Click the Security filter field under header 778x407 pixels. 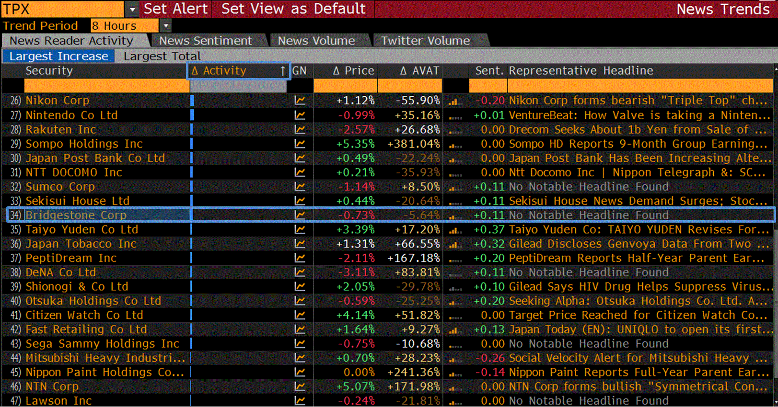pyautogui.click(x=106, y=86)
